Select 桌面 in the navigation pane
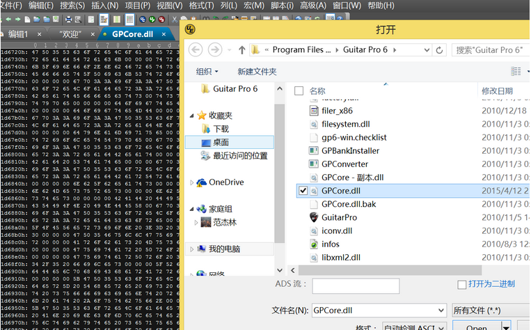The height and width of the screenshot is (330, 531). (229, 142)
